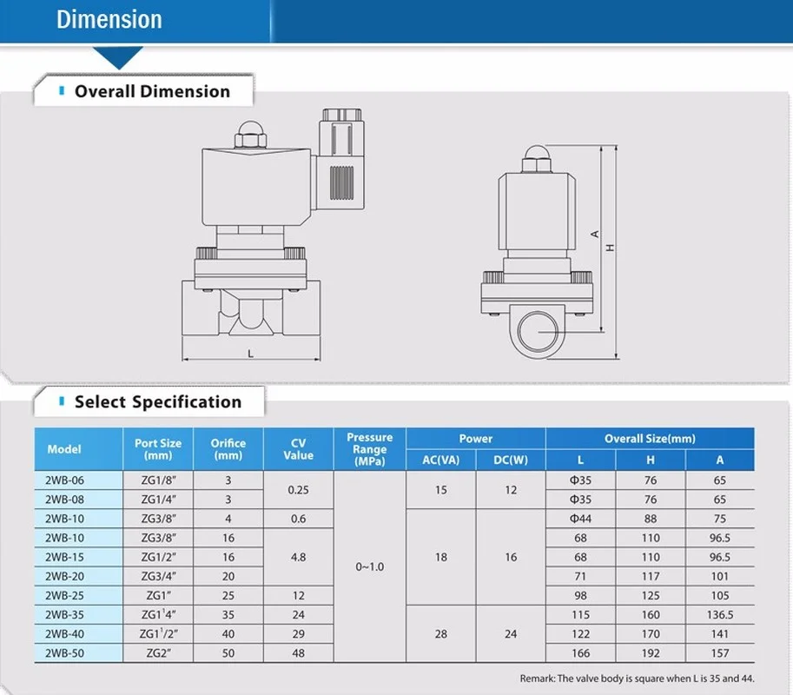
Task: Click the "CV Value" column header
Action: (299, 449)
